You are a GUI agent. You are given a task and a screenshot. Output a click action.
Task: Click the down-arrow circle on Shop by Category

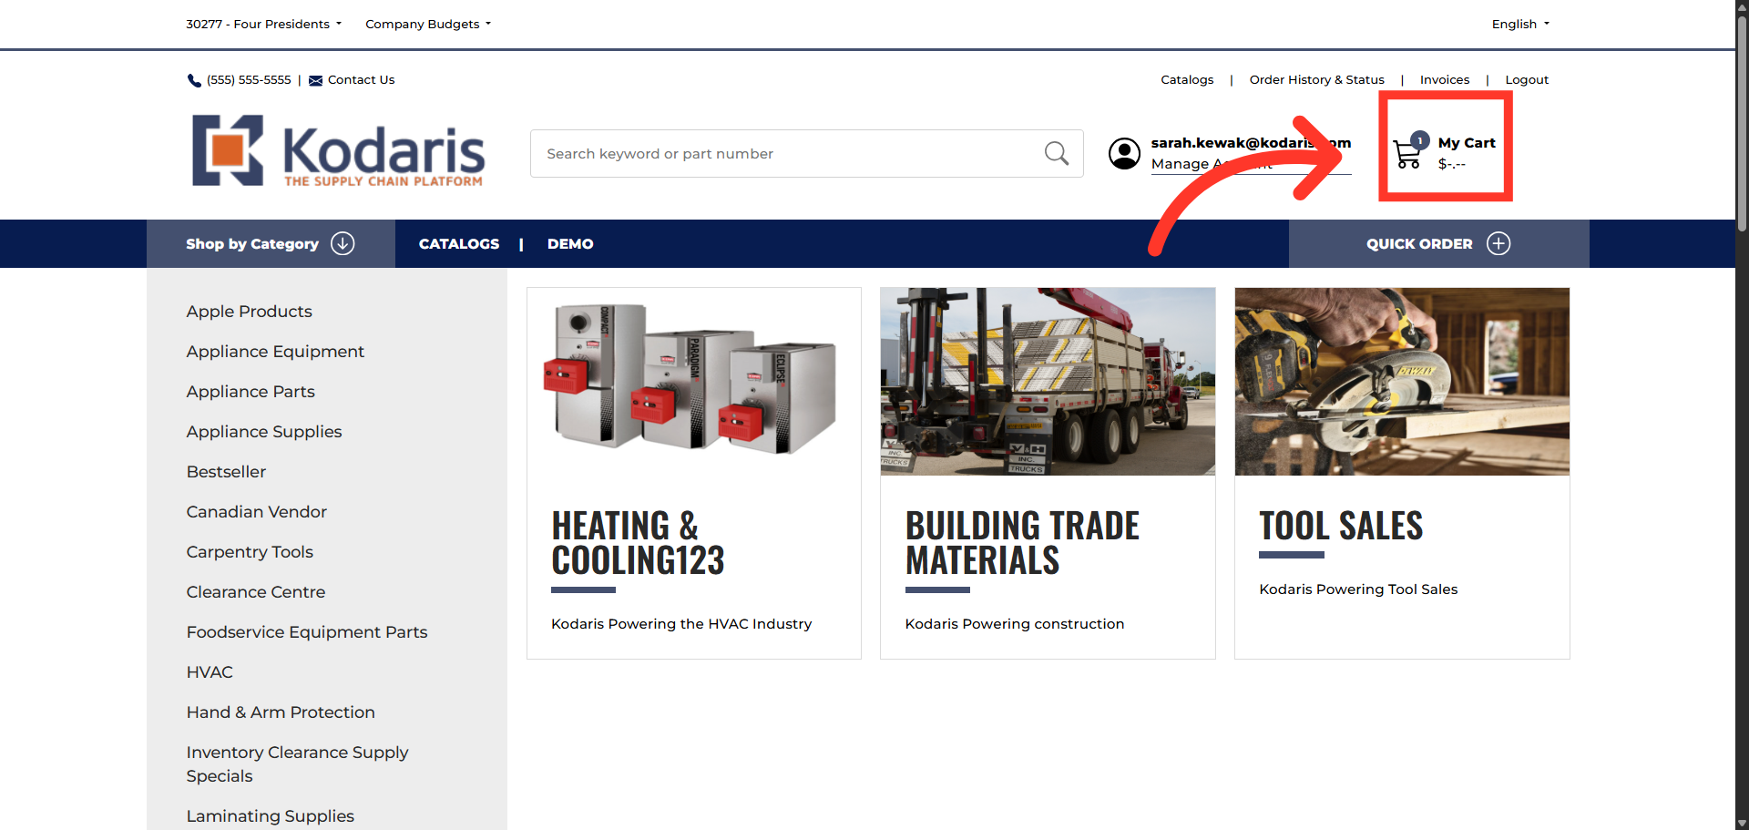[343, 243]
